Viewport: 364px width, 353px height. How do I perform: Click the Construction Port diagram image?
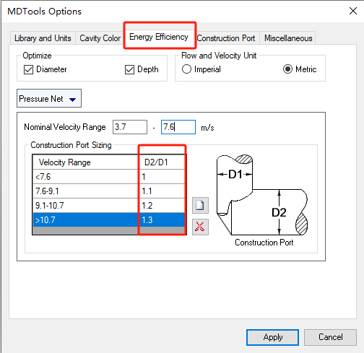pyautogui.click(x=262, y=195)
